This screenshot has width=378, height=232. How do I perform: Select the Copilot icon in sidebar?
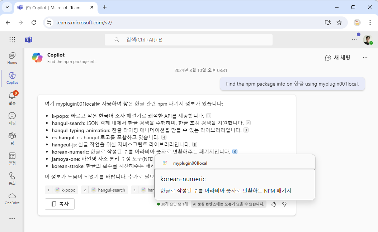pos(12,78)
